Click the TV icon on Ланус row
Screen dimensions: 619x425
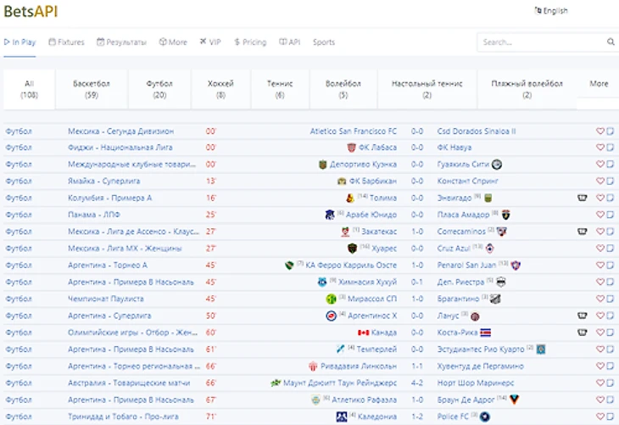(x=582, y=316)
